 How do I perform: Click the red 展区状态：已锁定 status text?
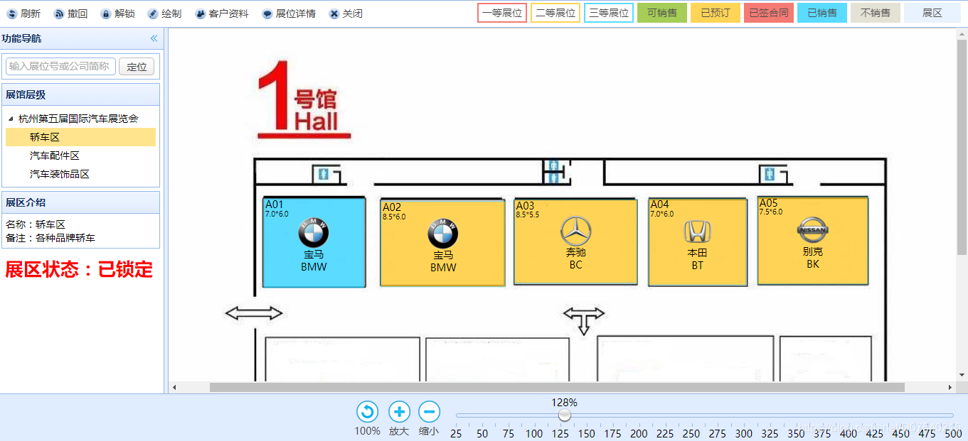point(79,269)
